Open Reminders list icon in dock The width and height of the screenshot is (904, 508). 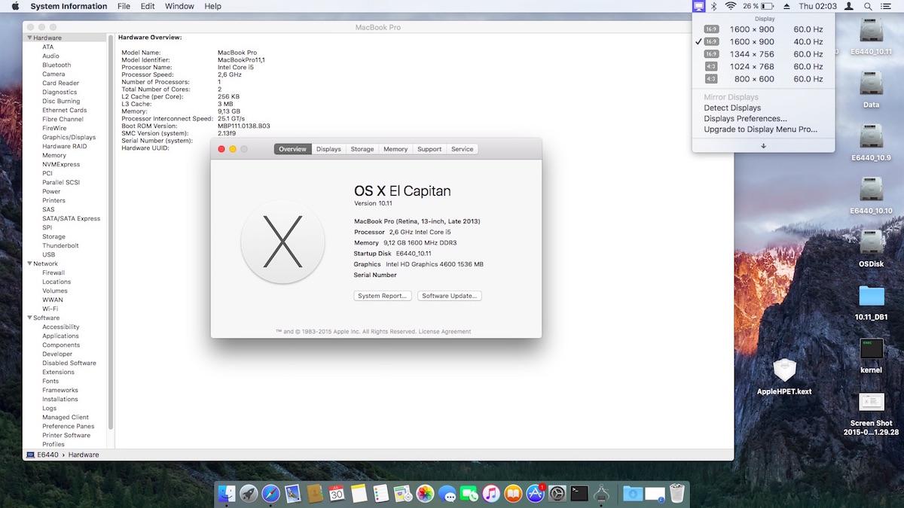tap(380, 494)
